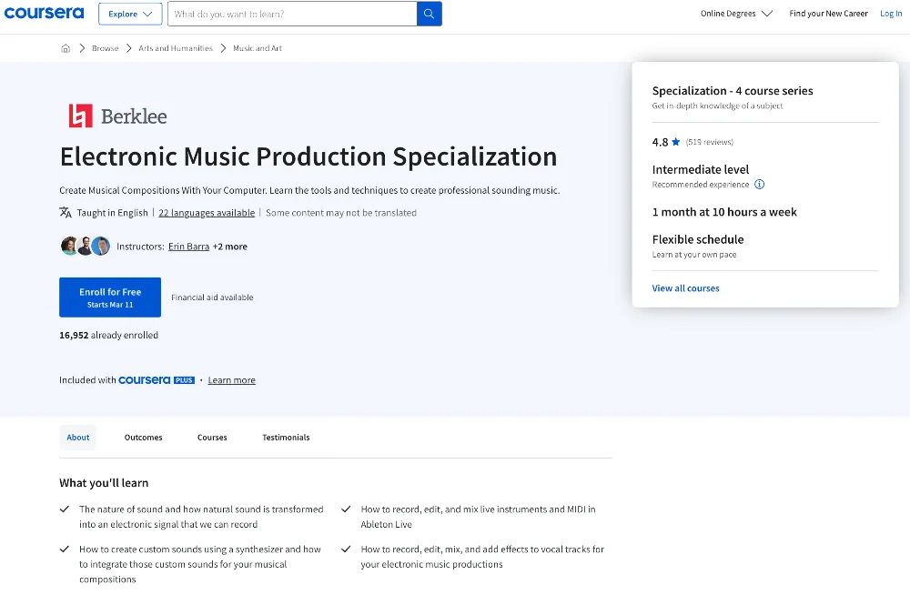The image size is (910, 605).
Task: Click the translation icon beside Taught in English
Action: pos(65,212)
